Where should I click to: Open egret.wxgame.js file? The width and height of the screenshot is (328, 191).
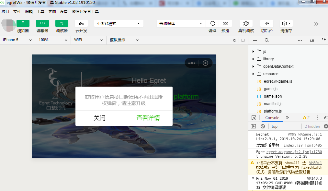click(278, 81)
